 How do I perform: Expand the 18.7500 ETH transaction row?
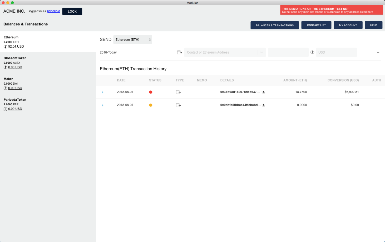pyautogui.click(x=102, y=92)
